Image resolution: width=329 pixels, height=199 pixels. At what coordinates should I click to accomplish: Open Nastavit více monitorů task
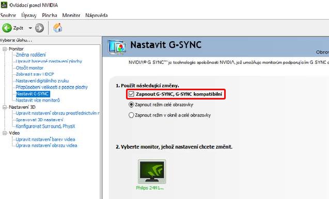tap(38, 100)
